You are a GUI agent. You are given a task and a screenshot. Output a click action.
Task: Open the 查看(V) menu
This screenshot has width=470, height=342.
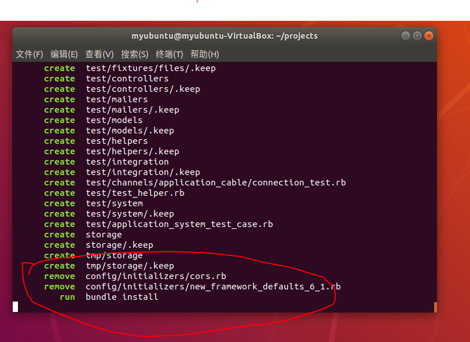coord(99,54)
